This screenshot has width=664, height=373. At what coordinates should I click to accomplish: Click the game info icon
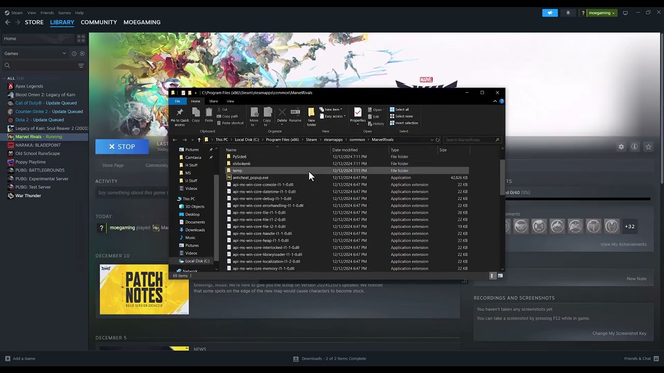(x=634, y=147)
